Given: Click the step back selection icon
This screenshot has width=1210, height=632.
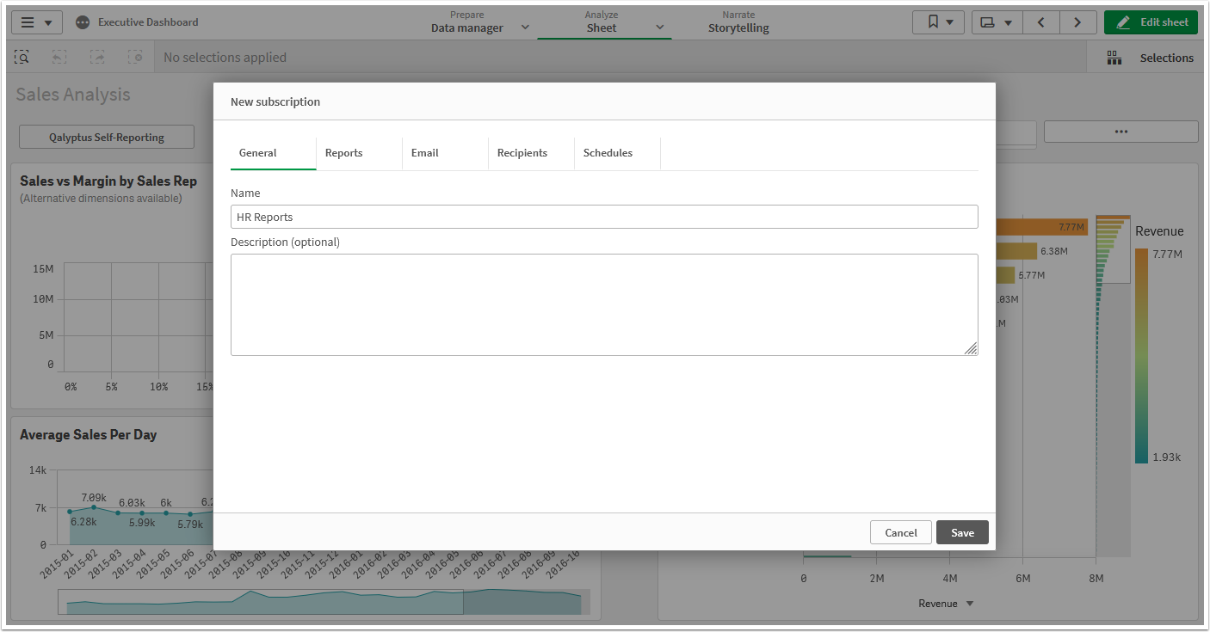Looking at the screenshot, I should (59, 57).
